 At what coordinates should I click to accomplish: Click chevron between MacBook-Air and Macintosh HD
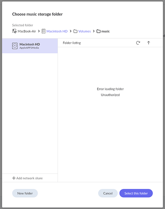[x=39, y=31]
